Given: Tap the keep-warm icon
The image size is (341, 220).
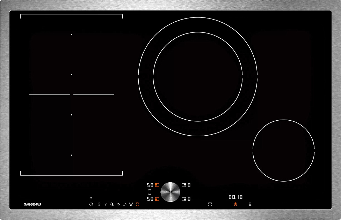Looking at the screenshot, I should pos(124,204).
